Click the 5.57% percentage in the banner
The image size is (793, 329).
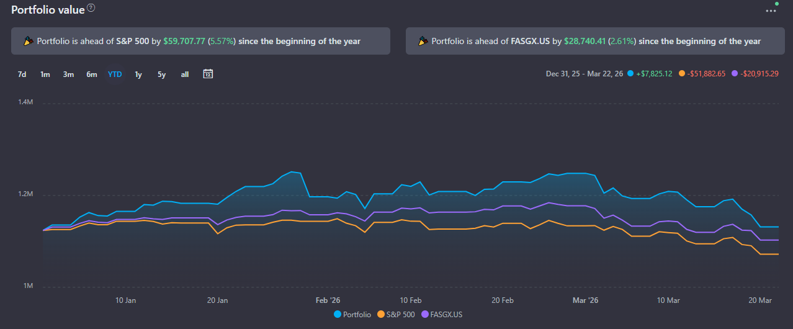(222, 41)
